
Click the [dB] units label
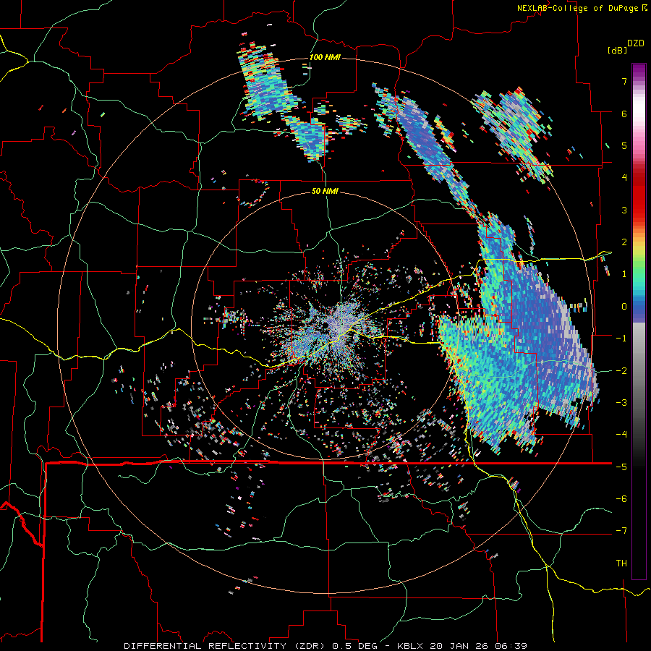click(617, 51)
